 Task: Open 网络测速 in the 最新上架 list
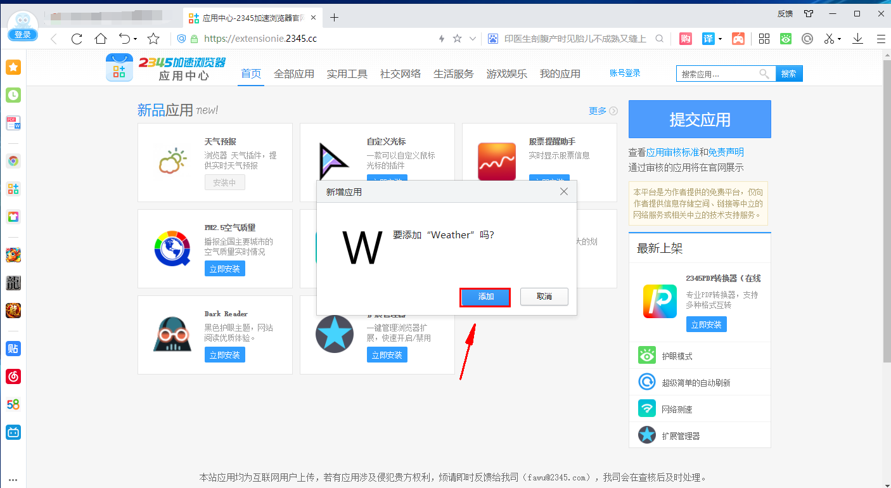677,409
